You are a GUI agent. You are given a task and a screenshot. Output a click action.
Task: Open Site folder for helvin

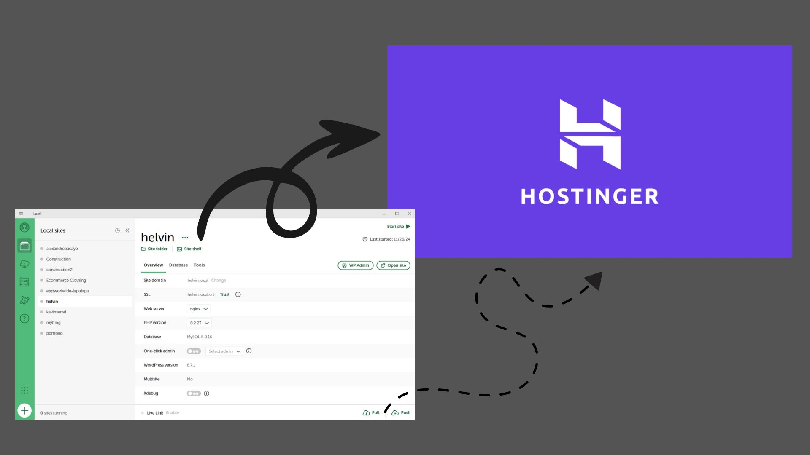[155, 248]
